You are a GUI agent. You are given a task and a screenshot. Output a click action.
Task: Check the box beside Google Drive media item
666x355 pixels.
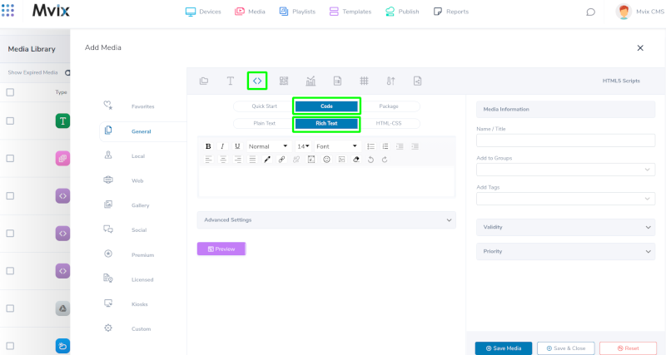click(10, 308)
